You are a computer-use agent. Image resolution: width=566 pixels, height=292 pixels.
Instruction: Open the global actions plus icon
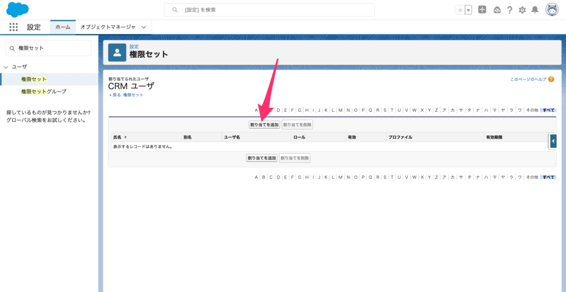[x=482, y=10]
